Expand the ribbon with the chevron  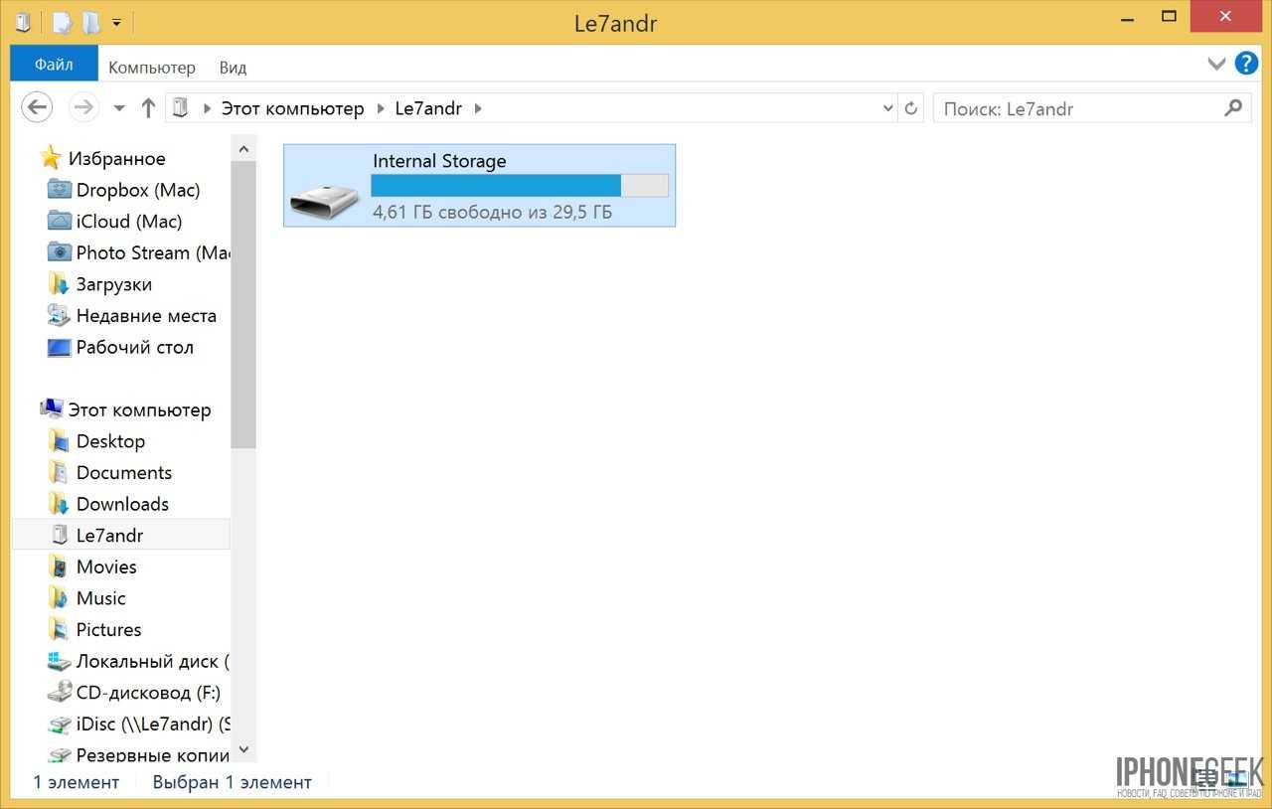pos(1216,65)
